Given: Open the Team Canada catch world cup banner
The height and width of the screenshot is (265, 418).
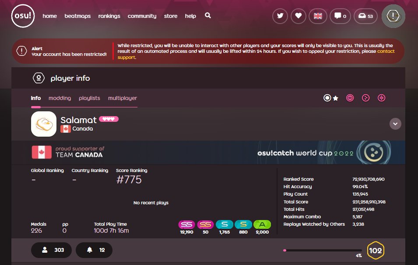Looking at the screenshot, I should tap(208, 152).
